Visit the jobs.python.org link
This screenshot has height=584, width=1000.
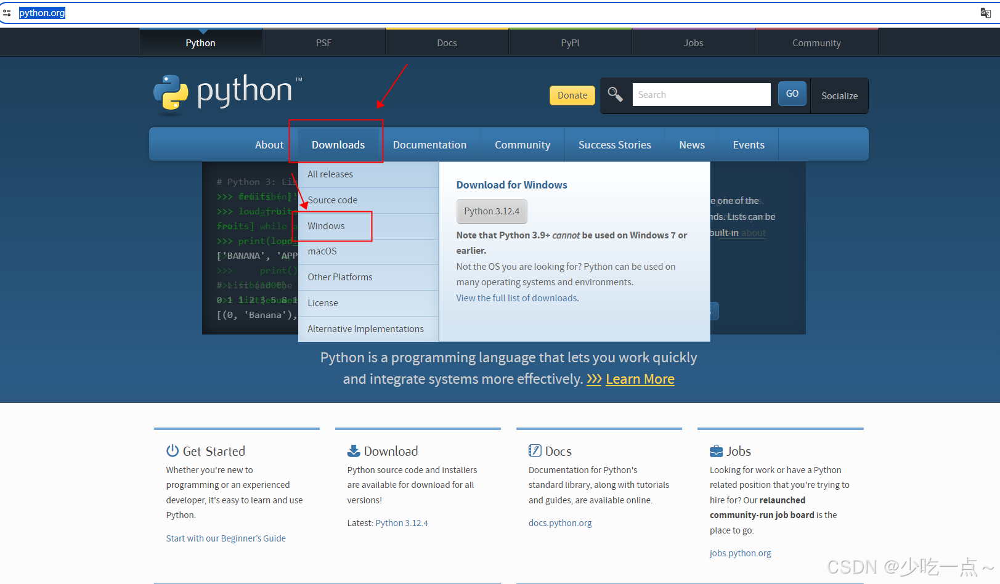741,553
